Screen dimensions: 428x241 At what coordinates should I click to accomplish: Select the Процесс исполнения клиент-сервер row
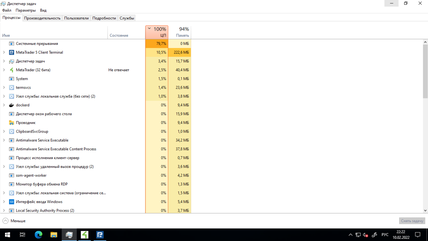coord(96,158)
